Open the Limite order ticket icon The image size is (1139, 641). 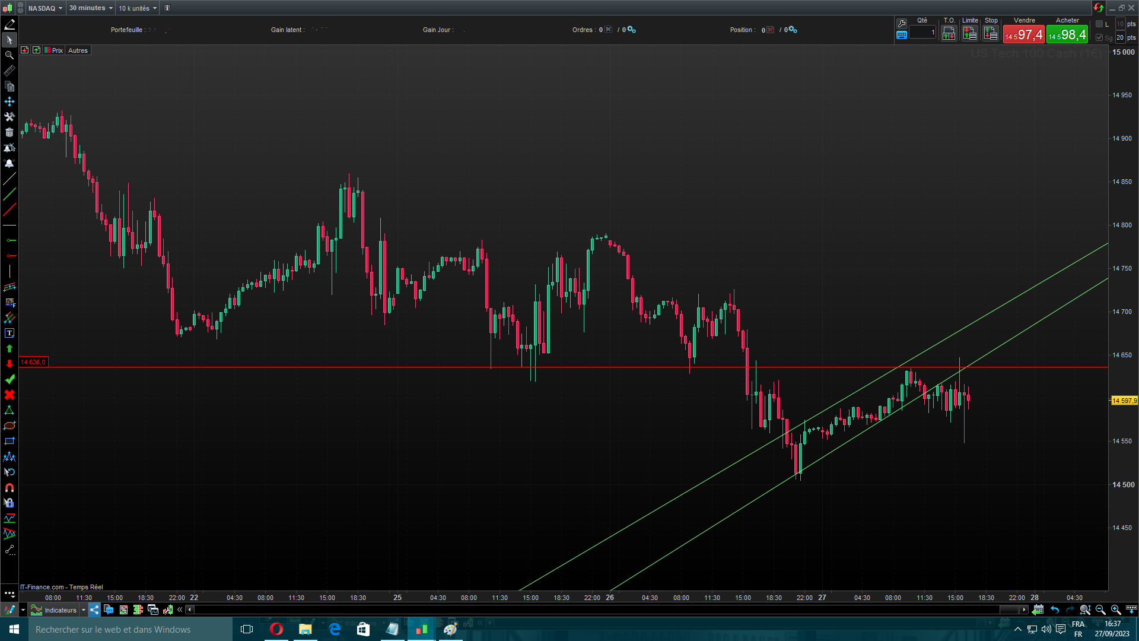coord(969,34)
